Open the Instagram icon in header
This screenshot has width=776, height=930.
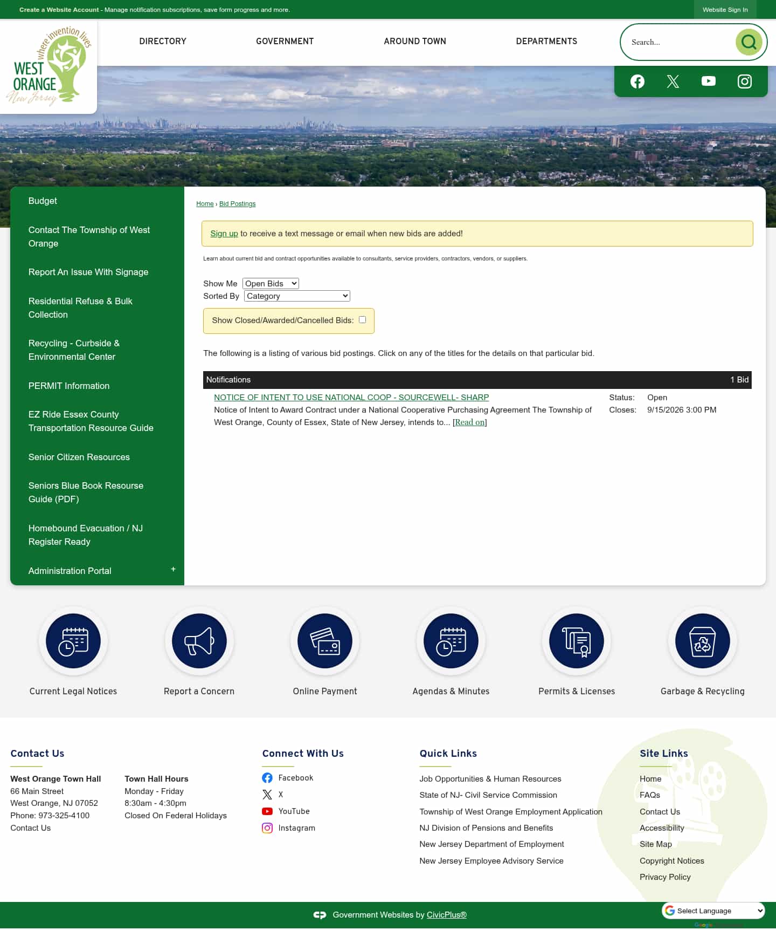745,81
